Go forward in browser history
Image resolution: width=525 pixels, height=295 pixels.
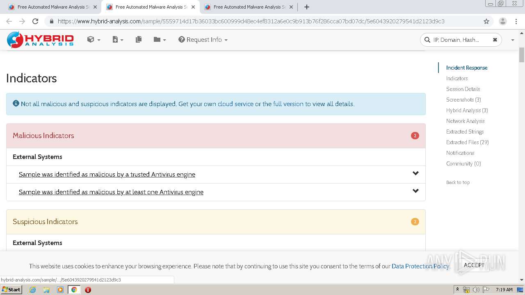click(x=22, y=21)
